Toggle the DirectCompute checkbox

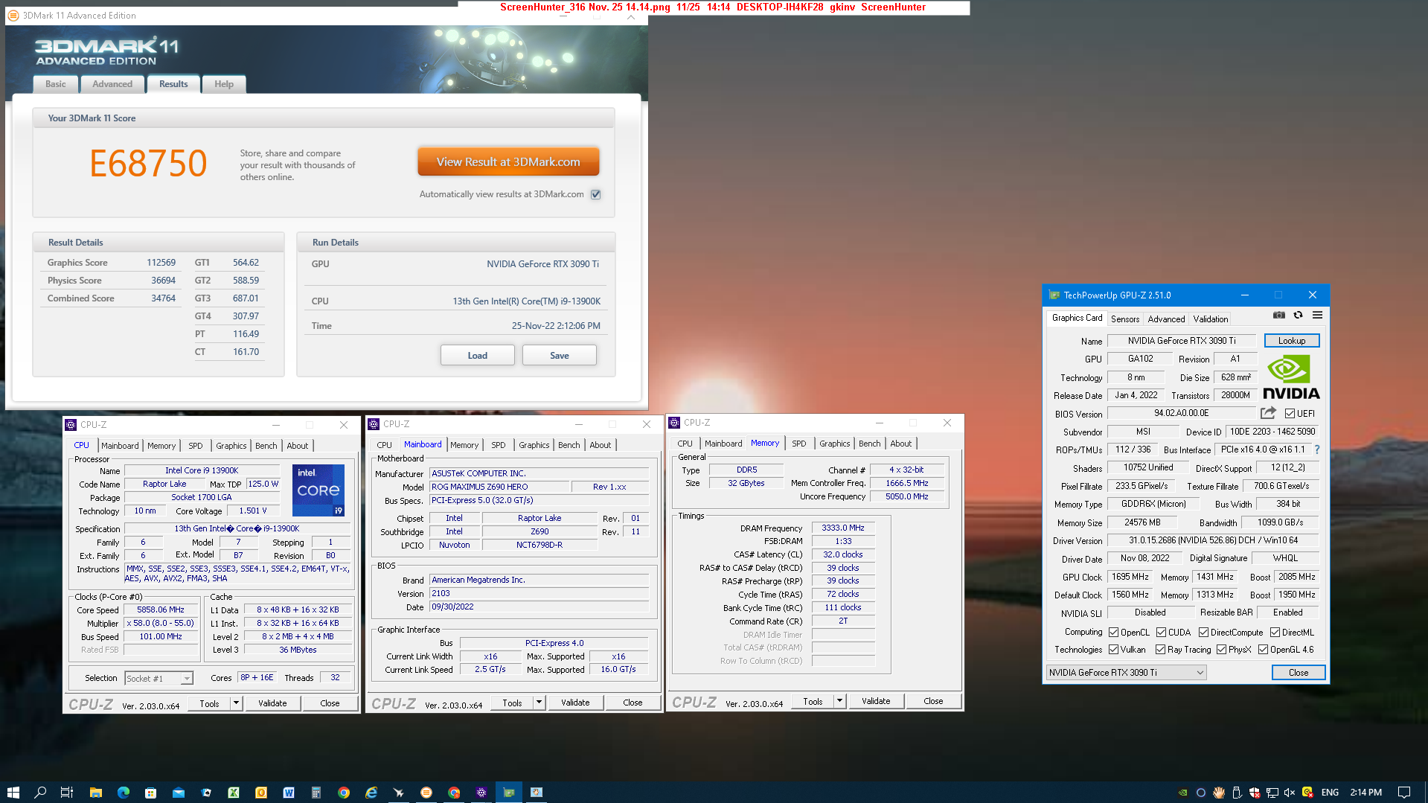(1203, 633)
